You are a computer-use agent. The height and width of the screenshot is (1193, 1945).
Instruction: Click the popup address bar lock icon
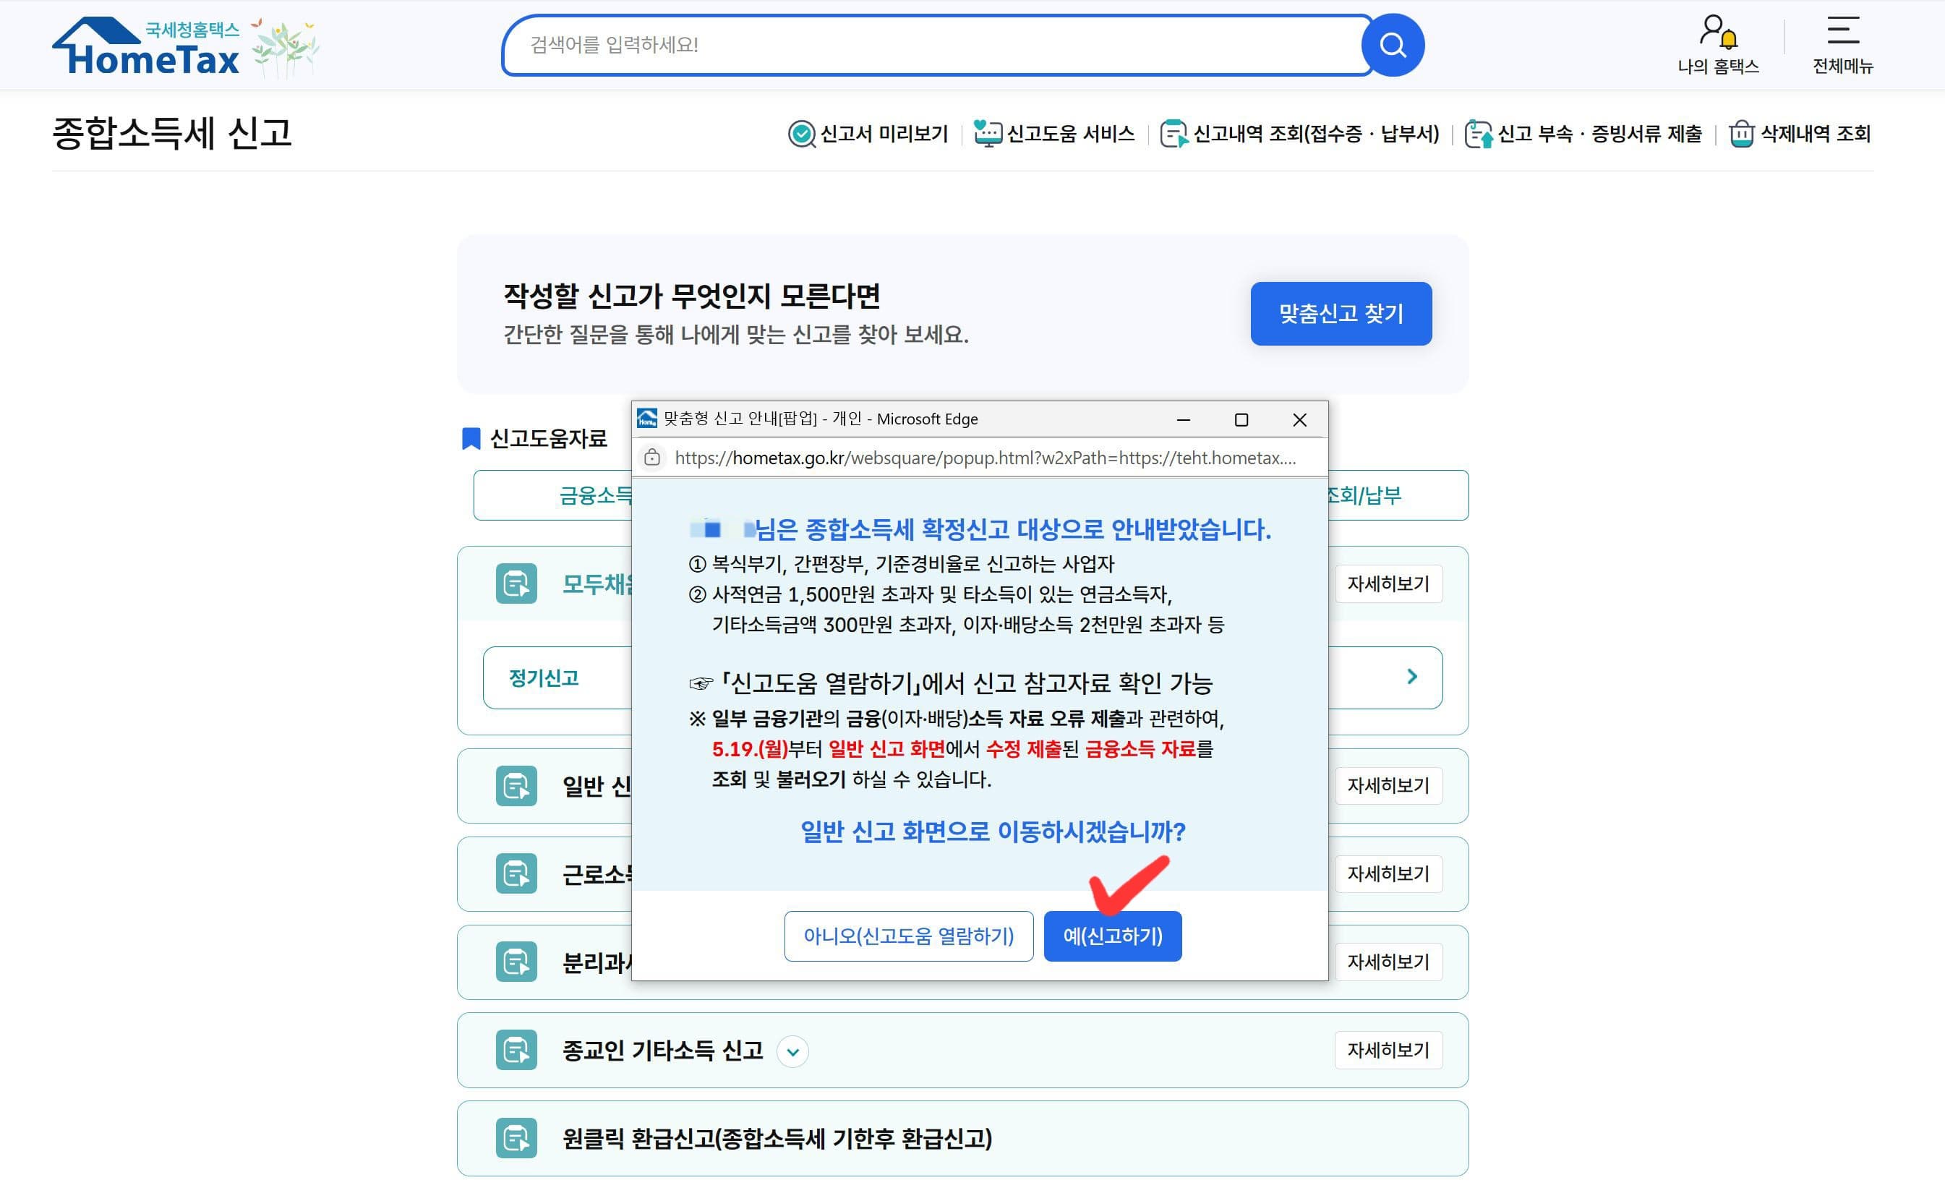652,458
